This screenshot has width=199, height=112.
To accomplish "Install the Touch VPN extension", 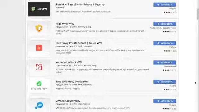I will [x=164, y=43].
